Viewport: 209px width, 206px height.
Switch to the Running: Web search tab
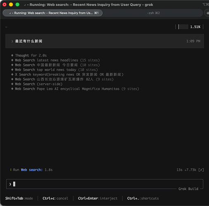52,13
